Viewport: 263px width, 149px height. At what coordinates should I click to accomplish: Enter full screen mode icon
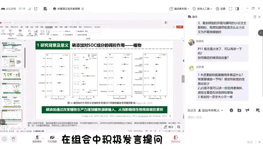pos(230,9)
